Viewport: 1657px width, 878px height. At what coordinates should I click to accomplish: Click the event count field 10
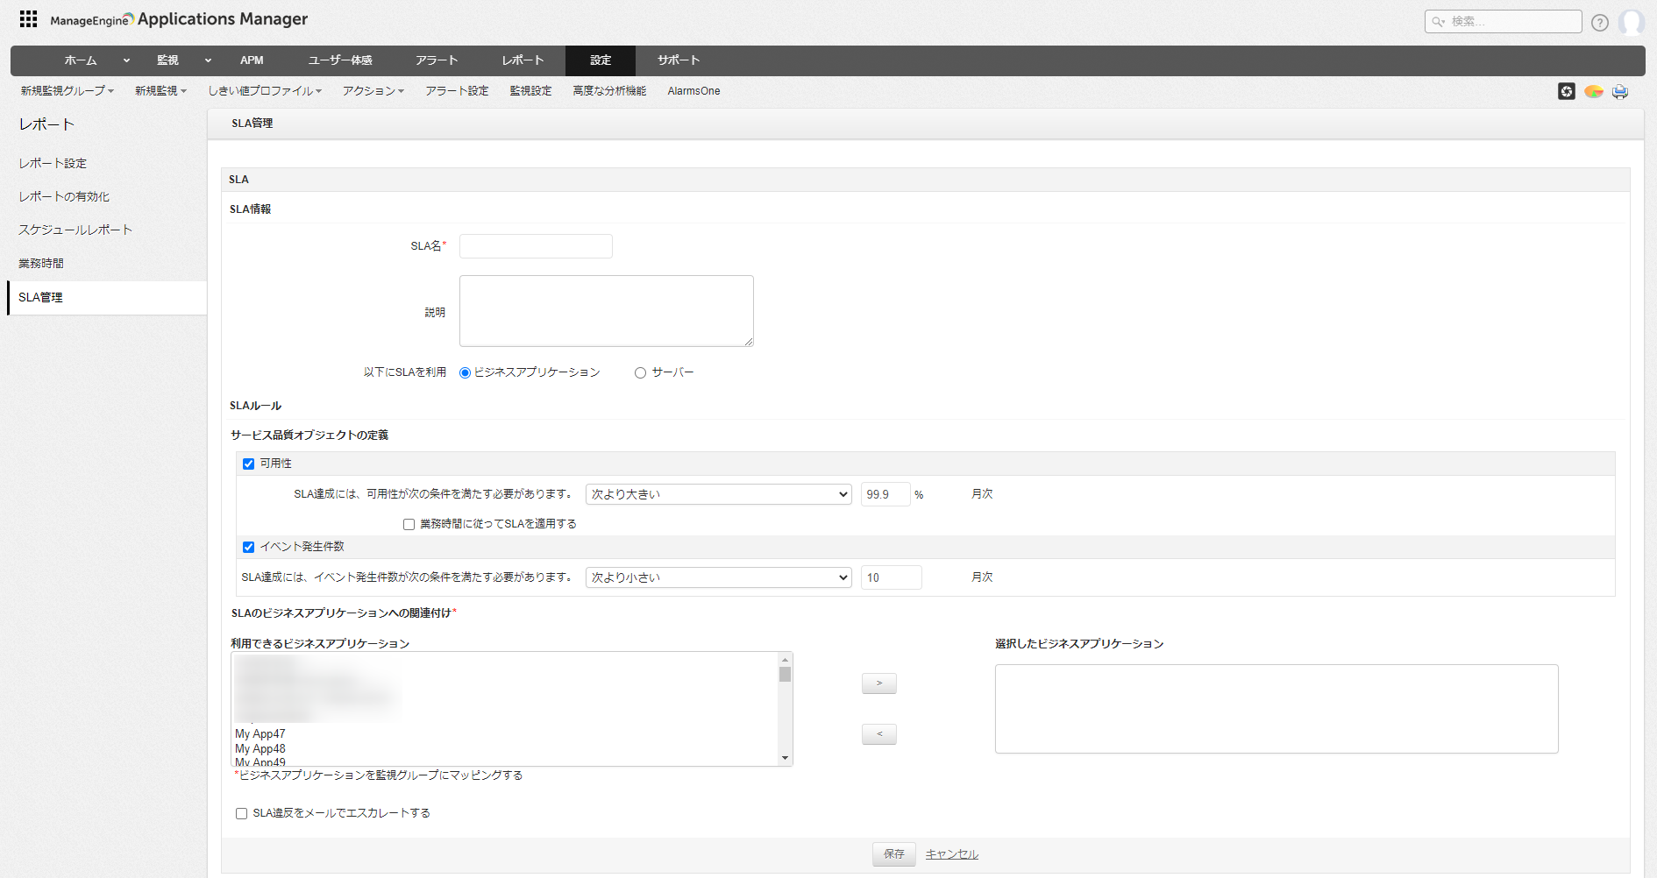tap(891, 577)
